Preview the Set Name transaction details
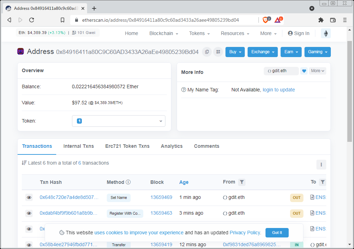 pos(29,198)
